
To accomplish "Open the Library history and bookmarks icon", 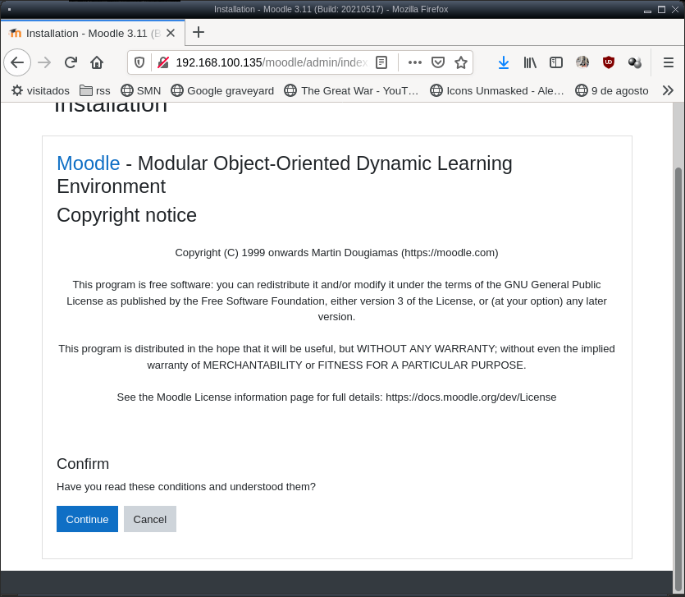I will click(x=530, y=62).
